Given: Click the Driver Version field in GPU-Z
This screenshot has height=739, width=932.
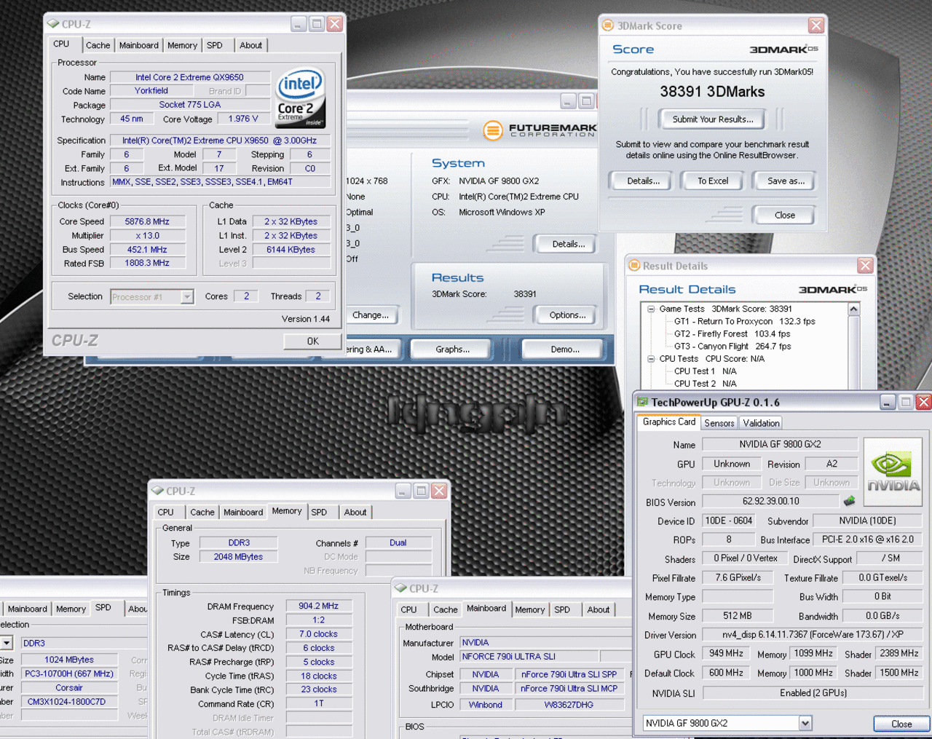Looking at the screenshot, I should pyautogui.click(x=813, y=634).
